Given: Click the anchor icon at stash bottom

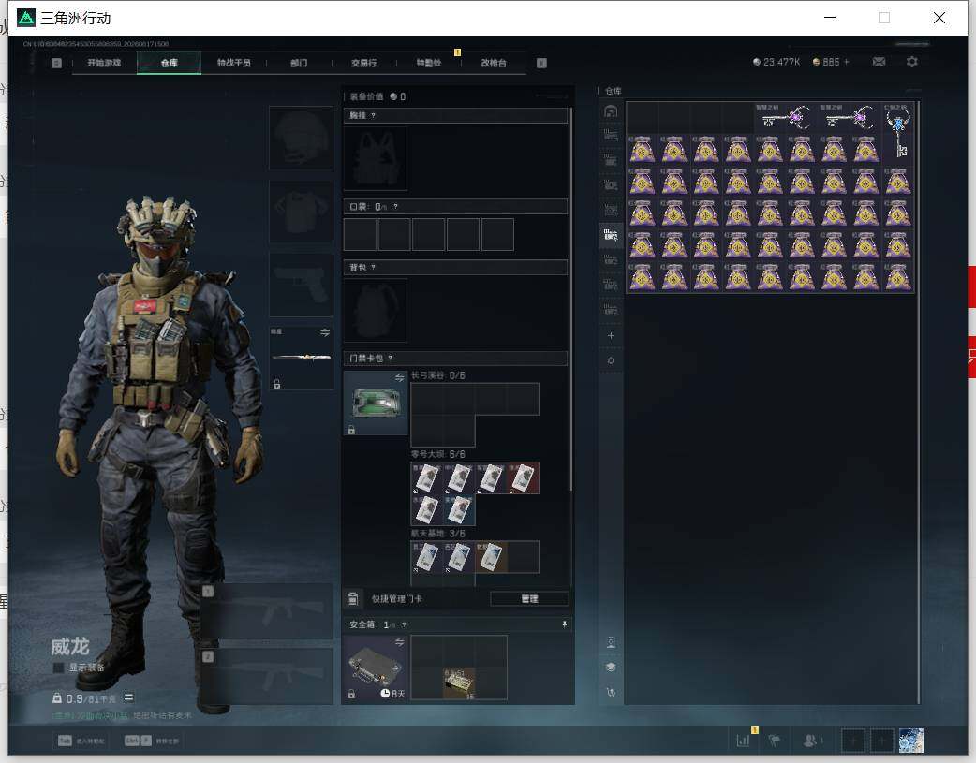Looking at the screenshot, I should point(611,692).
